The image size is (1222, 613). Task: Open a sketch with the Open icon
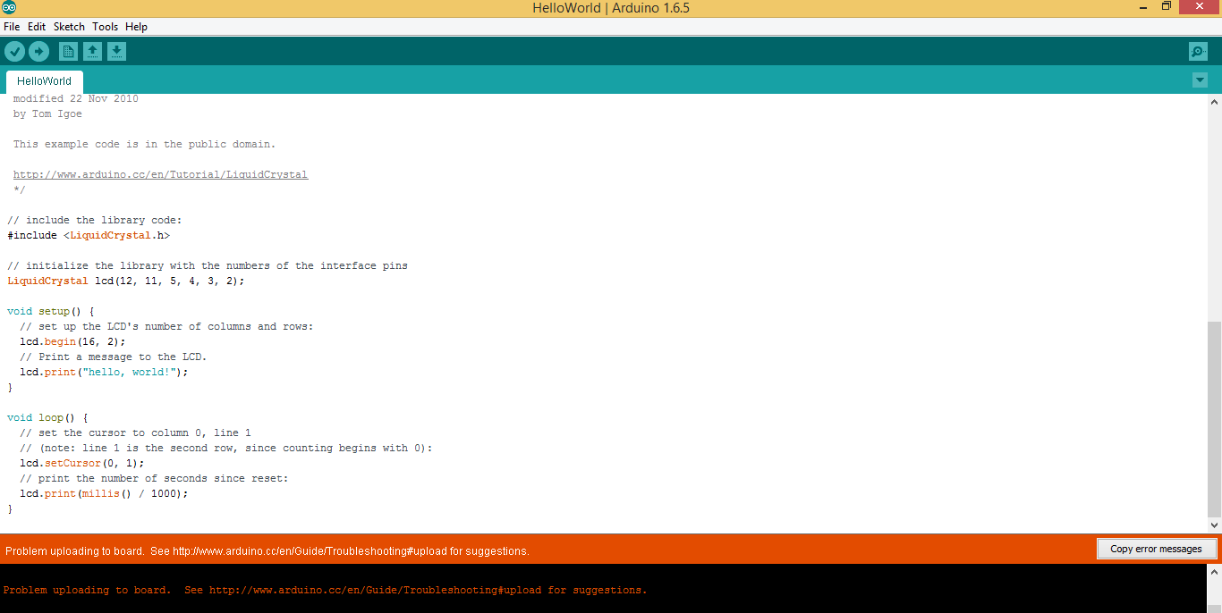pos(92,52)
